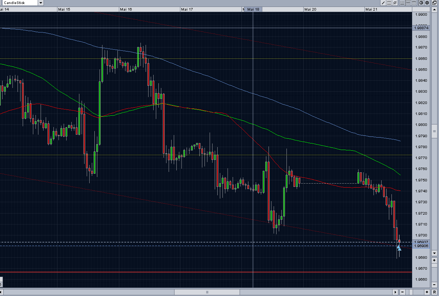Image resolution: width=439 pixels, height=296 pixels.
Task: Click the ø delete-drawings icon
Action: coord(395,3)
